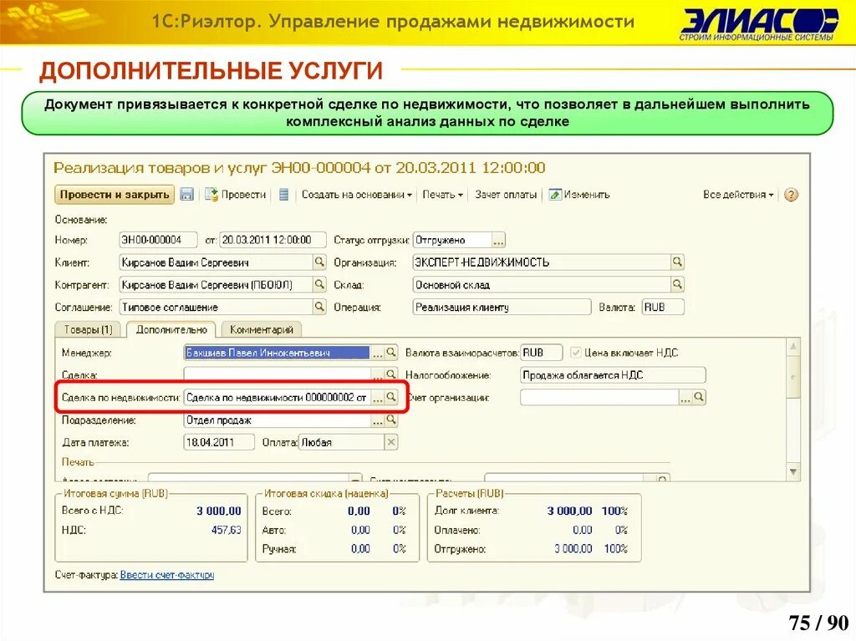This screenshot has width=856, height=641.
Task: Open the Комментарий tab
Action: 262,330
